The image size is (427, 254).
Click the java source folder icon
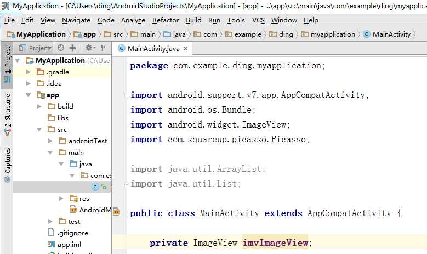(x=73, y=164)
